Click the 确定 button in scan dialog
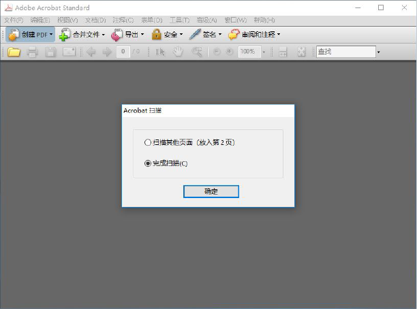The width and height of the screenshot is (417, 309). tap(211, 191)
